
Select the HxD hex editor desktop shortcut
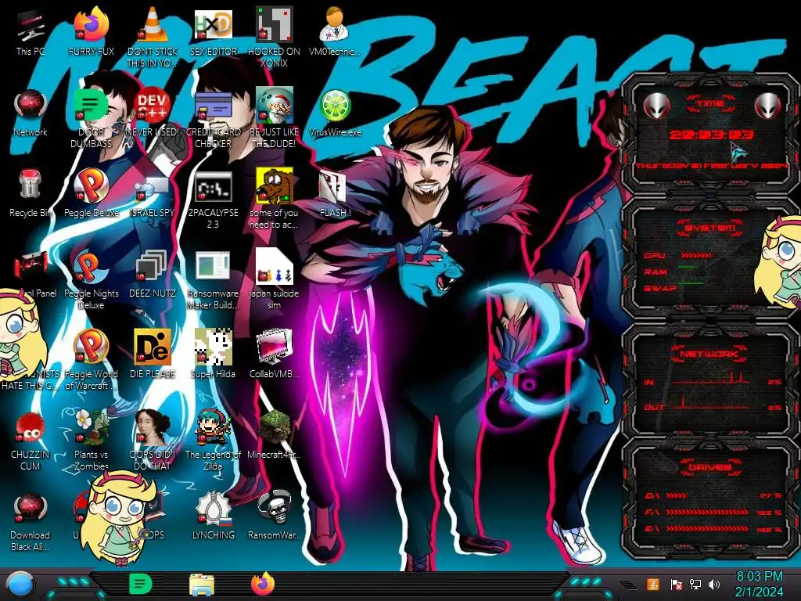(x=213, y=31)
